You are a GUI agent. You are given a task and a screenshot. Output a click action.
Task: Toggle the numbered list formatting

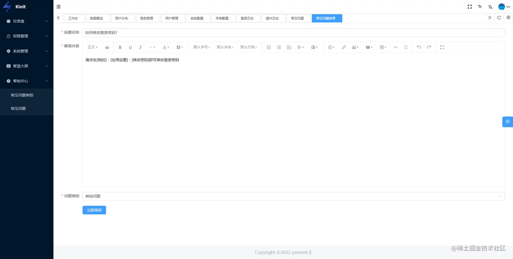[279, 47]
